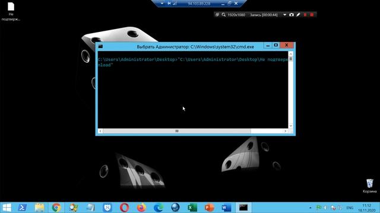The width and height of the screenshot is (380, 213).
Task: Click the cmd.exe window title bar text
Action: point(195,47)
